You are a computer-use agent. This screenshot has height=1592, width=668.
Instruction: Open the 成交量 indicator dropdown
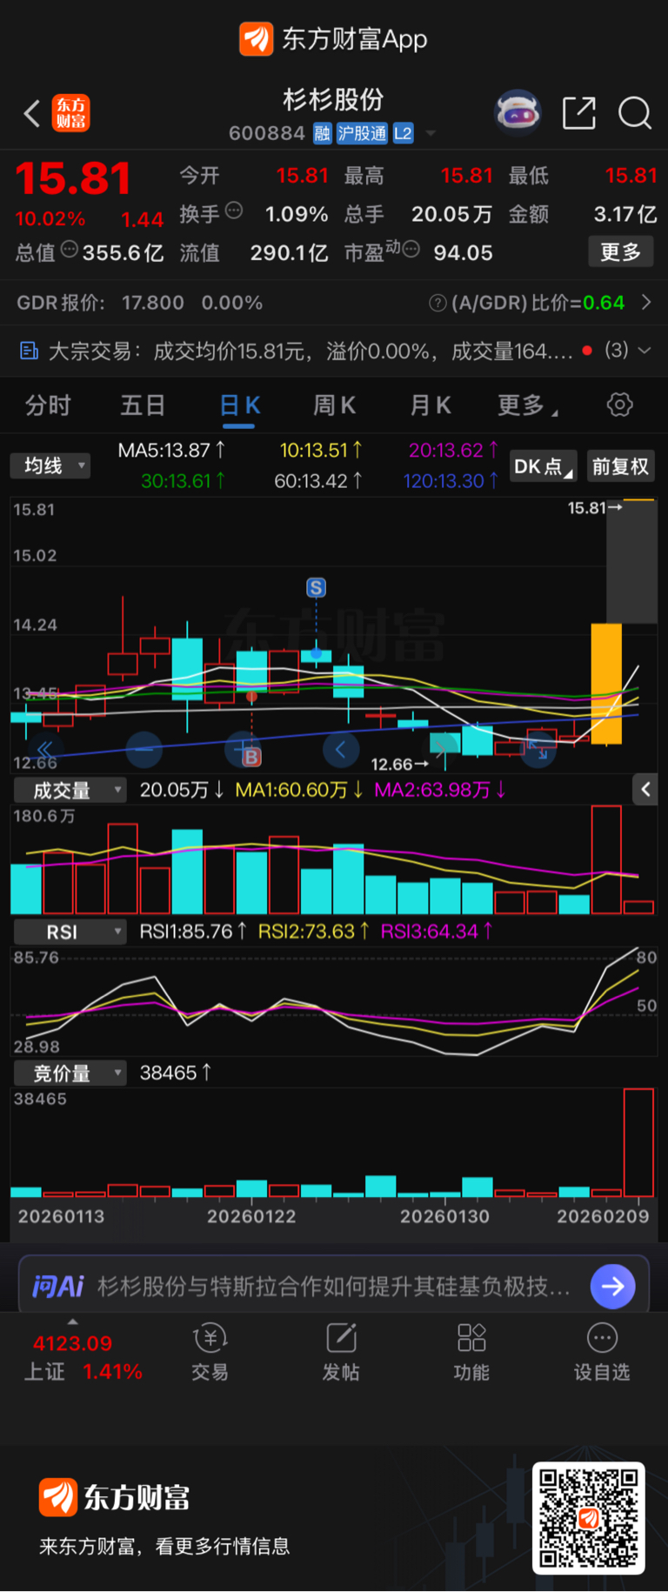(x=70, y=790)
